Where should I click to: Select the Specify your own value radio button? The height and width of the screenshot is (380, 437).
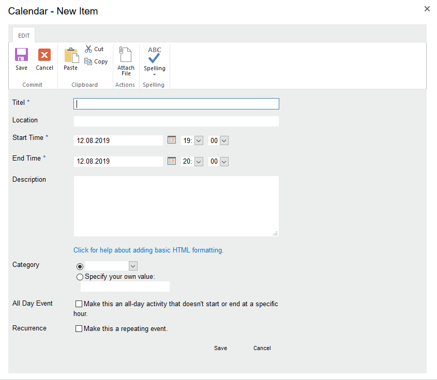point(80,277)
